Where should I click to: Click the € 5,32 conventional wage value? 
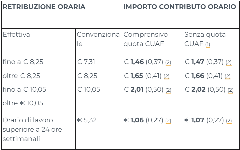pyautogui.click(x=87, y=120)
